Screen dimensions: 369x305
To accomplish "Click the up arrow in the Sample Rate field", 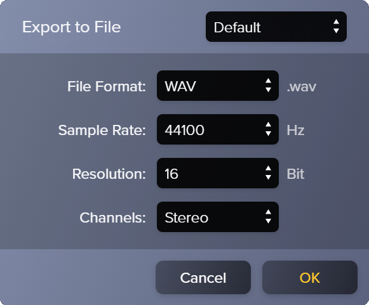I will (268, 125).
